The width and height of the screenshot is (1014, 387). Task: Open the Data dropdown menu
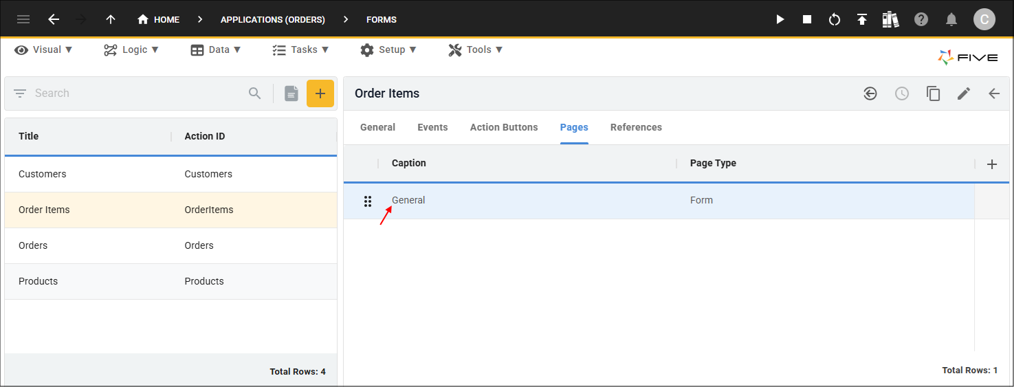tap(216, 49)
